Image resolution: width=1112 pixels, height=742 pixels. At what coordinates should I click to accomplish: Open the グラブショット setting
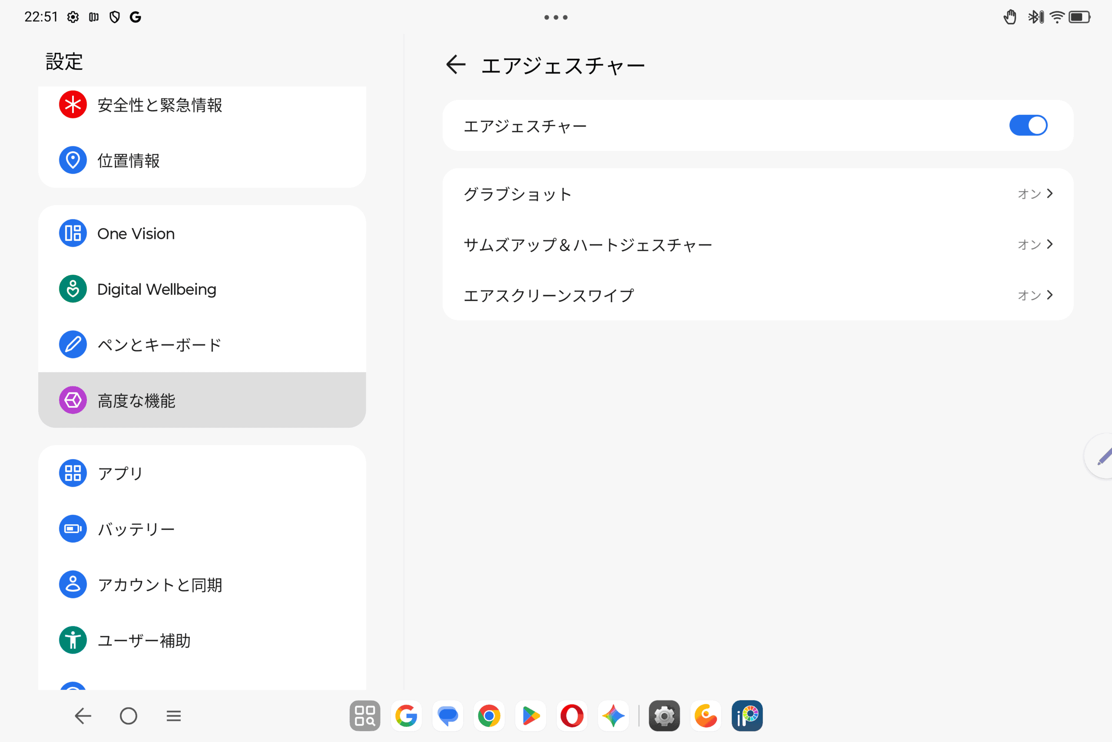(x=758, y=194)
